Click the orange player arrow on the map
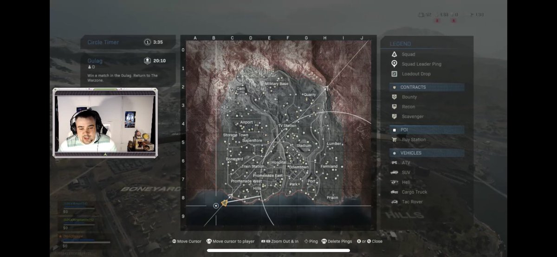The image size is (557, 257). 225,203
